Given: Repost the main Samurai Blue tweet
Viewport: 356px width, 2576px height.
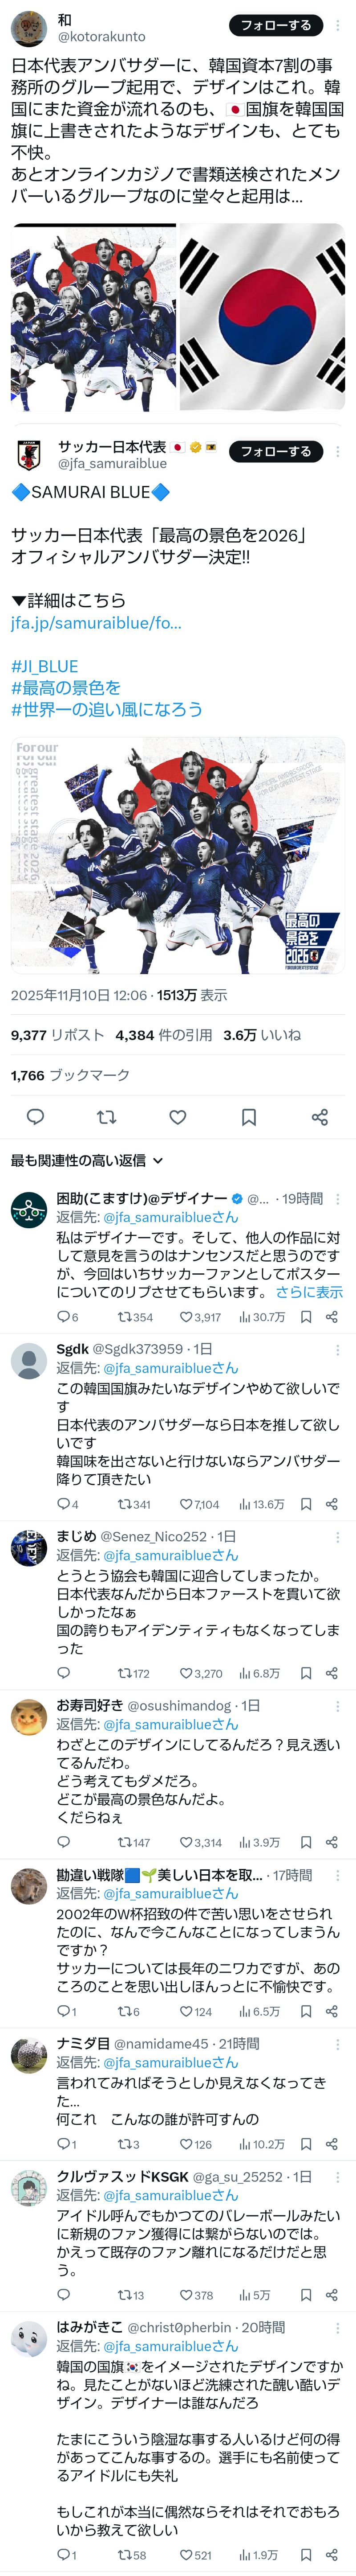Looking at the screenshot, I should 107,1117.
